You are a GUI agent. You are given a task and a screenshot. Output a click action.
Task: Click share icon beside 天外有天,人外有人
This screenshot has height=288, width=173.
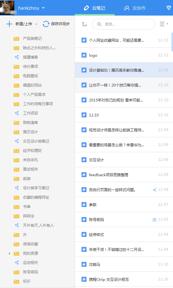[17, 225]
